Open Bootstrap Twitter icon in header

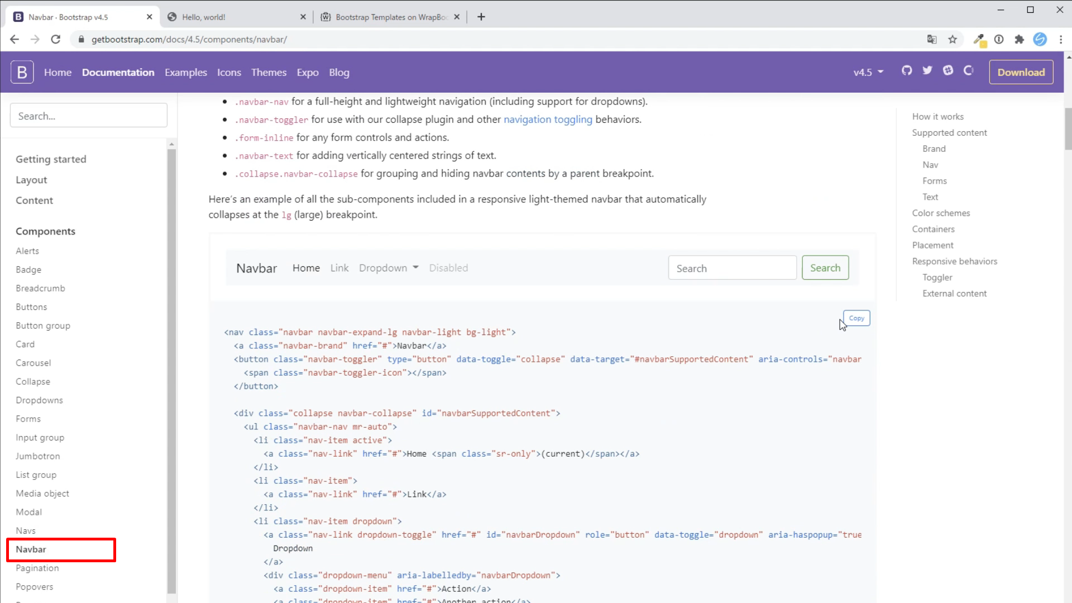[927, 70]
